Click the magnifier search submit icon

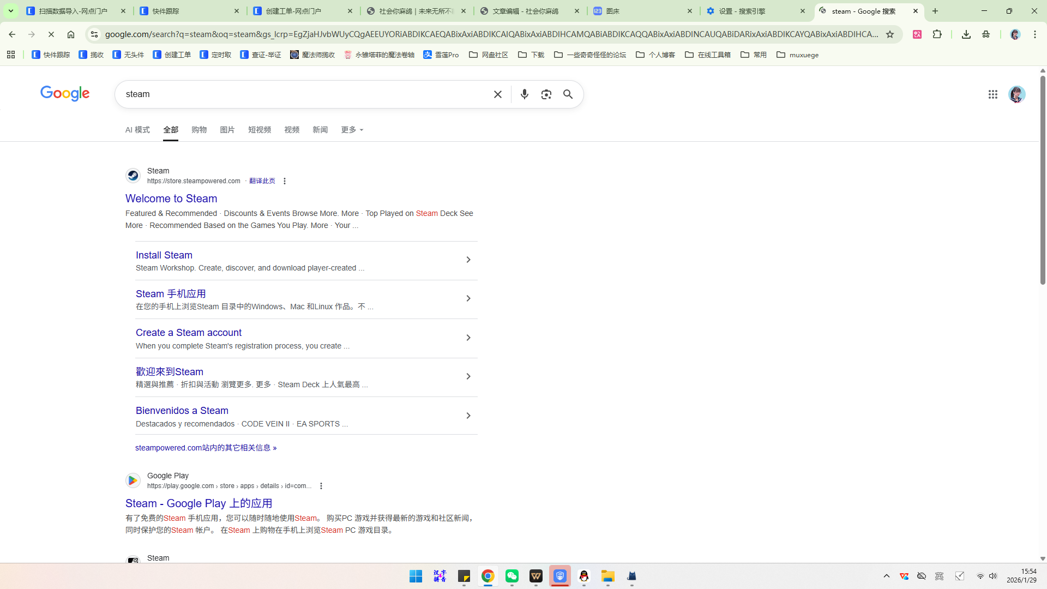pos(568,94)
